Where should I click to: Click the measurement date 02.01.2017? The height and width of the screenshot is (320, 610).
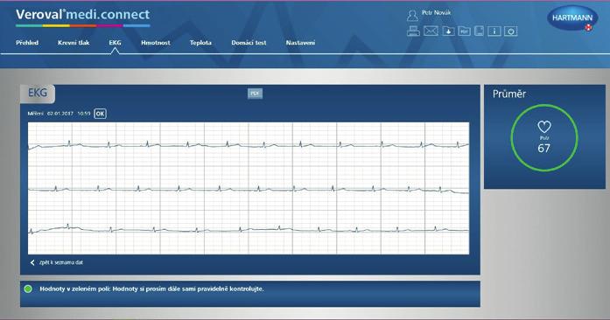click(x=60, y=114)
